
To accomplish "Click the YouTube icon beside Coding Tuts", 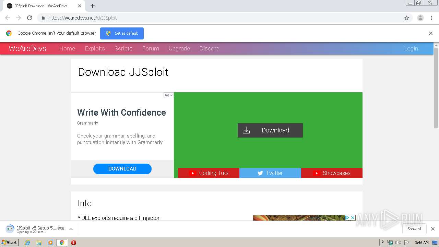I will pos(192,173).
